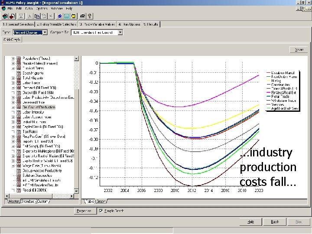Click the cyan graph results toolbar icon
Image resolution: width=312 pixels, height=234 pixels.
pos(67,16)
